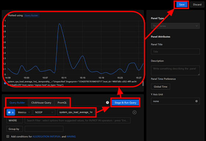Click the Global Time button
This screenshot has width=206, height=141.
pyautogui.click(x=160, y=87)
